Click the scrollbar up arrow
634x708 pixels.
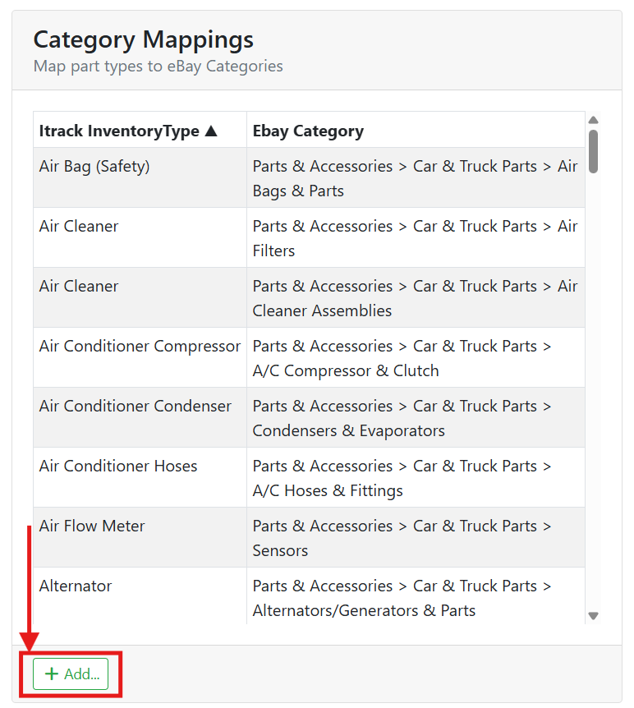coord(594,120)
